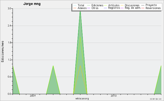This screenshot has width=164, height=101.
Task: Click the Discusiones legend entry
Action: [x=130, y=5]
